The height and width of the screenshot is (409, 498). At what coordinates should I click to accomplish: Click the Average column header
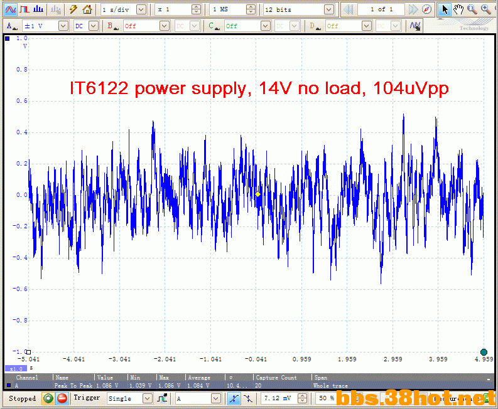[x=199, y=377]
